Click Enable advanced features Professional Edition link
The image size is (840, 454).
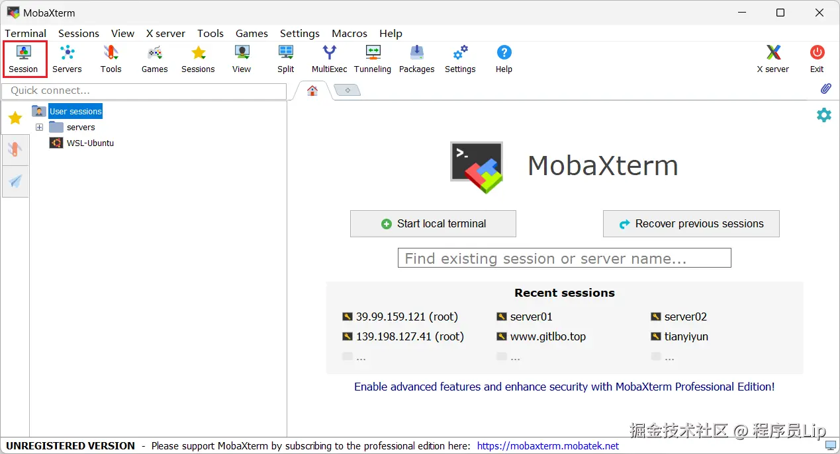point(565,387)
